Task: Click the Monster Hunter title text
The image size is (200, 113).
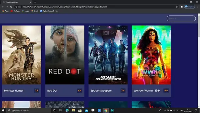Action: coord(14,91)
